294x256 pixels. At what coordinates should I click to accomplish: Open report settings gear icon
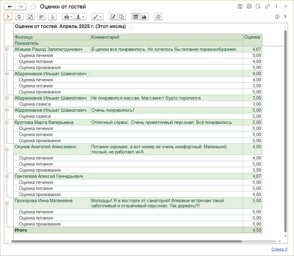(158, 17)
